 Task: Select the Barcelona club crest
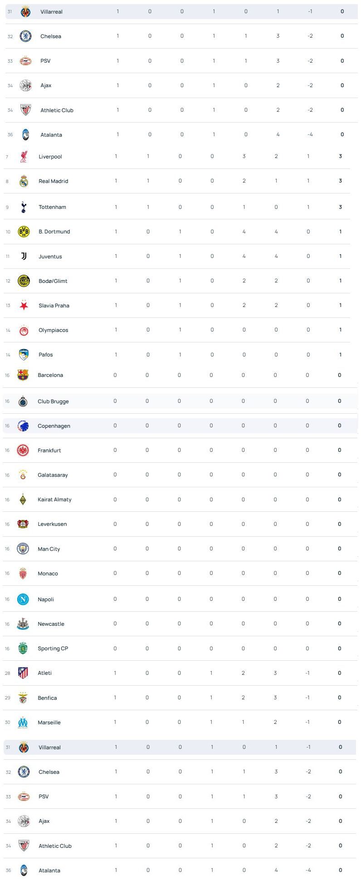pyautogui.click(x=23, y=375)
